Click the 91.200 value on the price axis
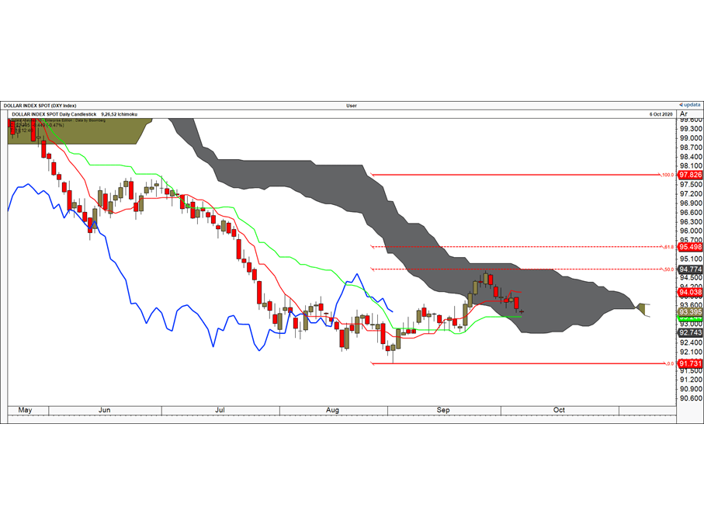 point(691,380)
